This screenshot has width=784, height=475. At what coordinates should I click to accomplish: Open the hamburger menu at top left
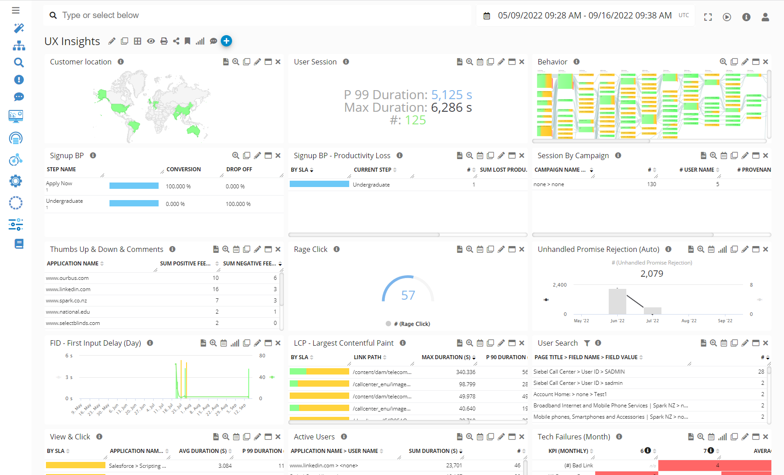tap(16, 10)
